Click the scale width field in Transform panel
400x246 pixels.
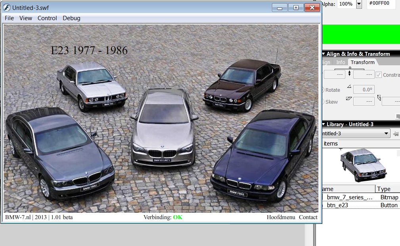[334, 74]
